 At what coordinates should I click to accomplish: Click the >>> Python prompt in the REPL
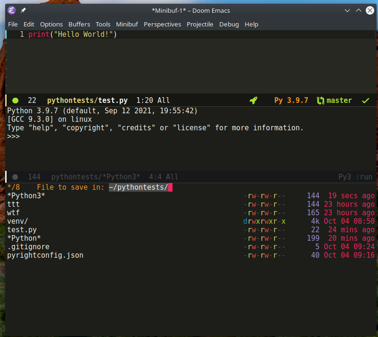[x=13, y=136]
